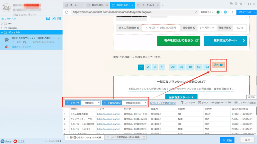
Task: Click the search tasks icon in sidebar
Action: click(59, 19)
